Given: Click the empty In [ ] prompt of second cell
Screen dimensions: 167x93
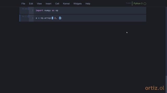Looking at the screenshot, I should coord(25,17).
